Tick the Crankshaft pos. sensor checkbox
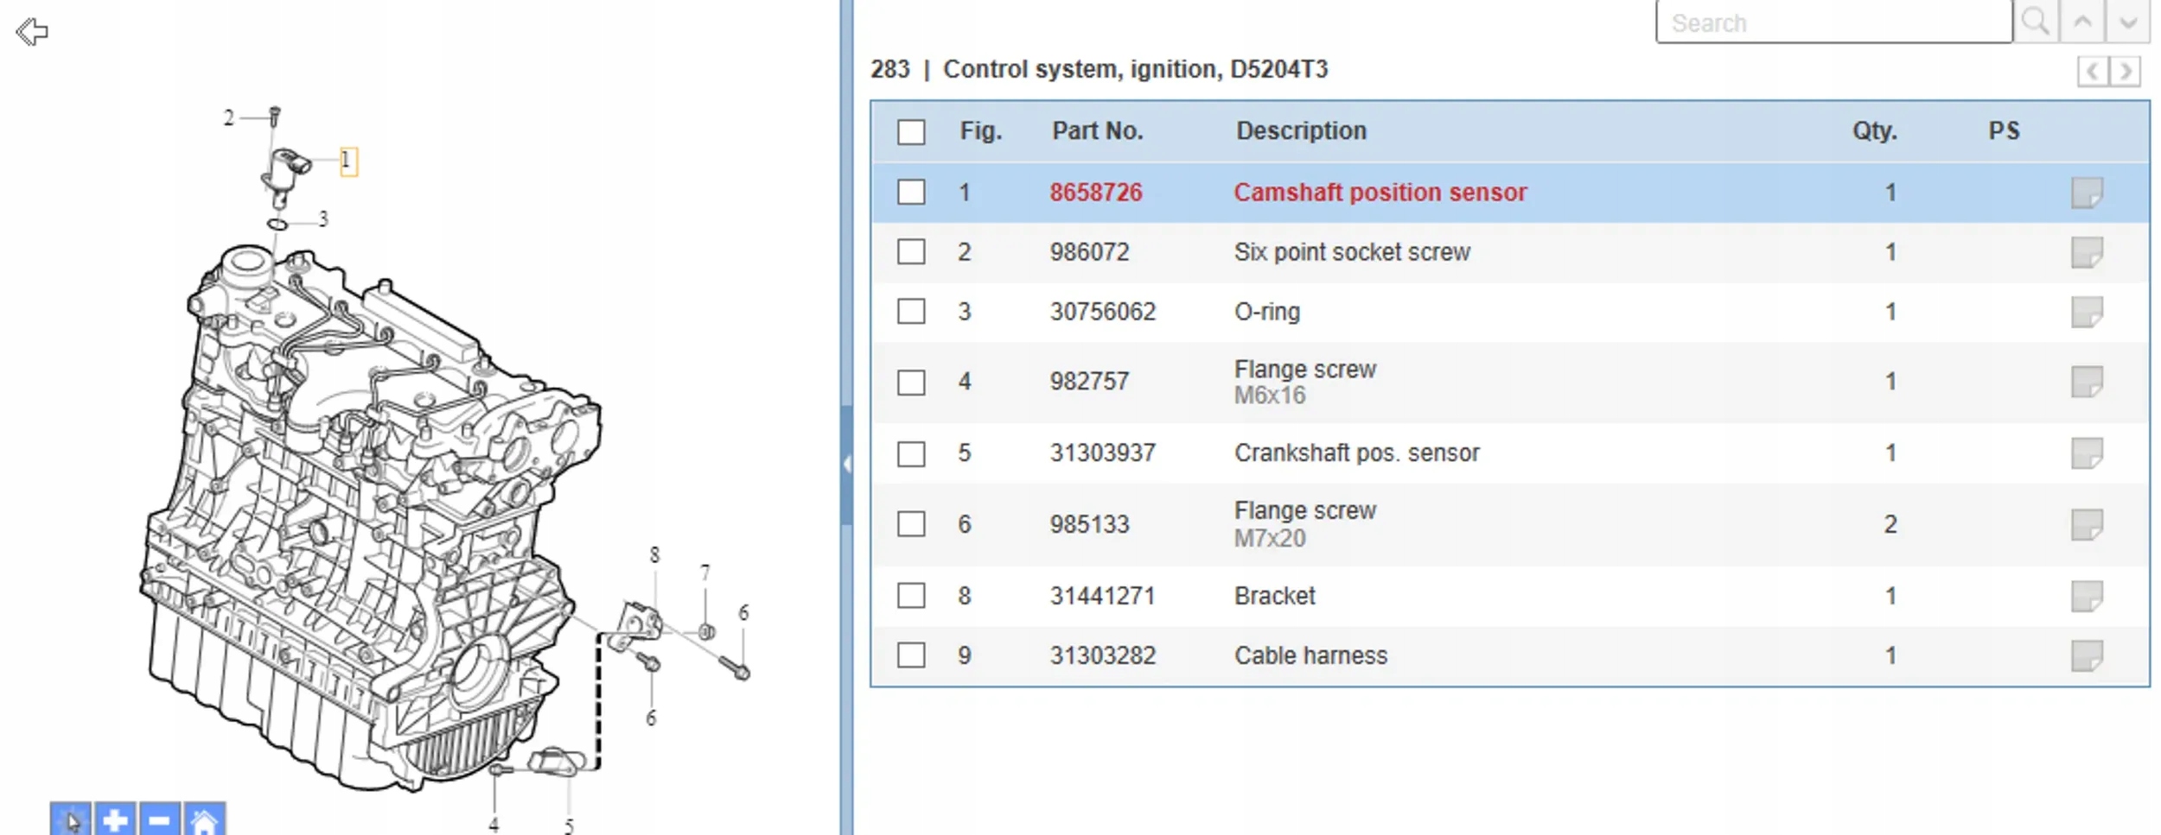Viewport: 2161px width, 835px height. pos(911,453)
